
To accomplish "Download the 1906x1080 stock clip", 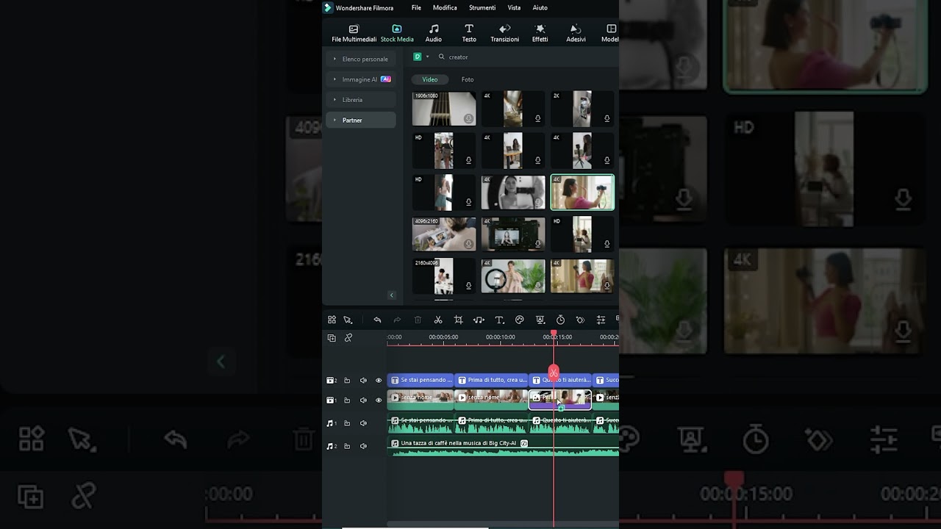I will [x=468, y=118].
